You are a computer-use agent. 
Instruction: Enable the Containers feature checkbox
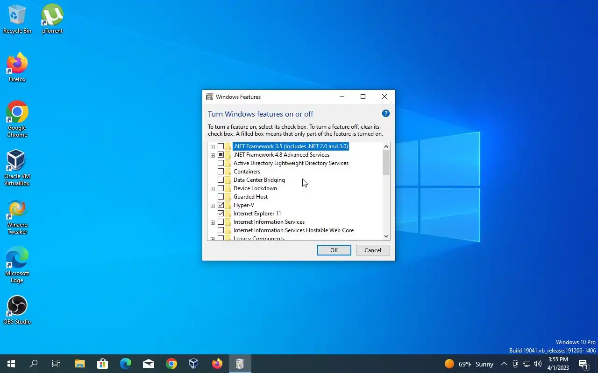point(221,172)
